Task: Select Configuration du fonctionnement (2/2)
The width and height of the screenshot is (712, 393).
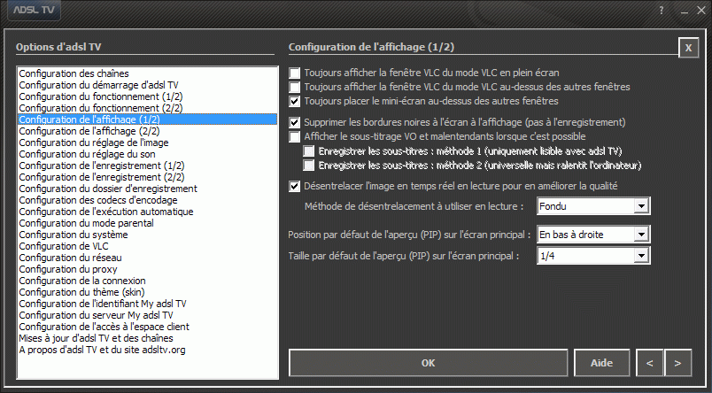Action: pyautogui.click(x=148, y=108)
